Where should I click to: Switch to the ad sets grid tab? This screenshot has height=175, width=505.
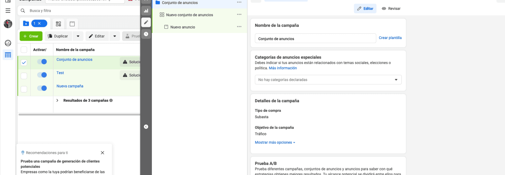[59, 24]
